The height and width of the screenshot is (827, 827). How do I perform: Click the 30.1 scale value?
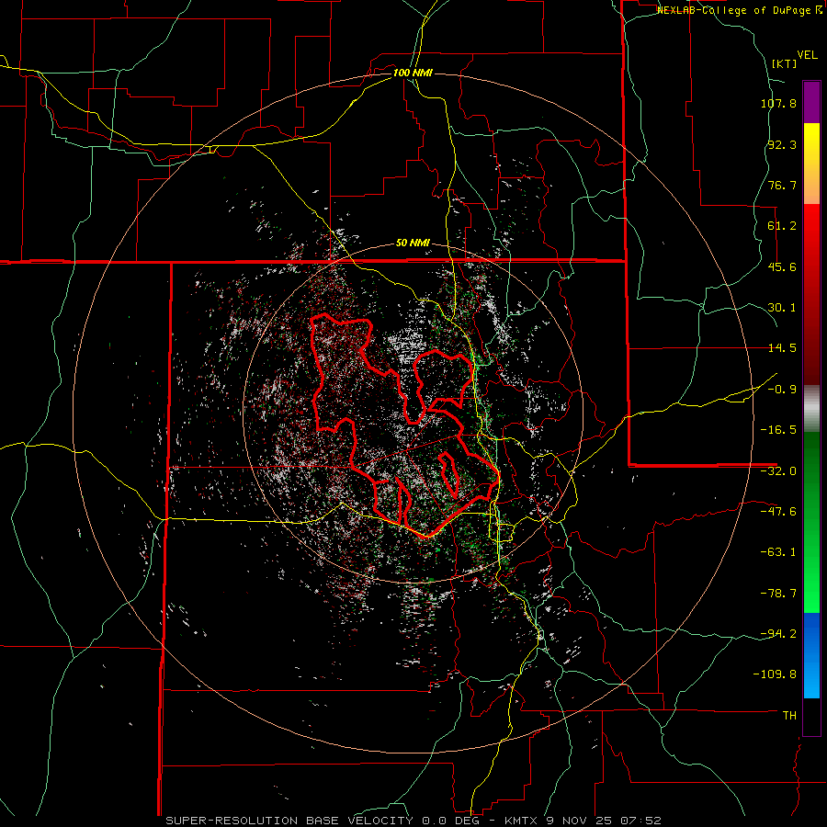(782, 308)
